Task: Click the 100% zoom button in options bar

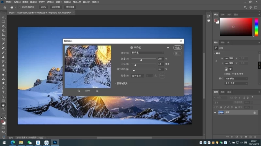Action: [x=43, y=7]
